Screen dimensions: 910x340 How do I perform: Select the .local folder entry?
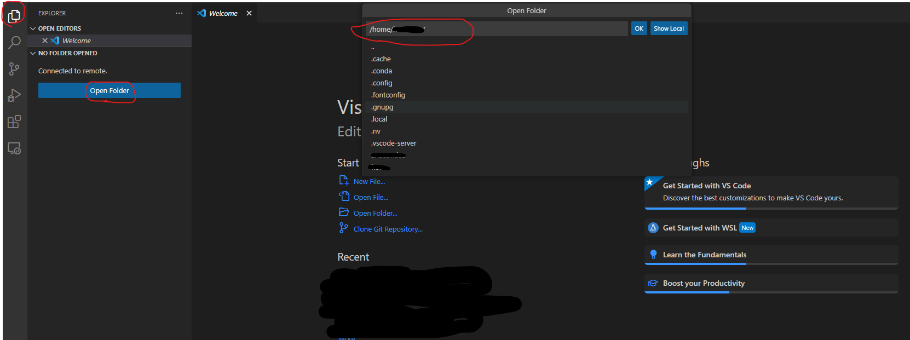coord(527,119)
